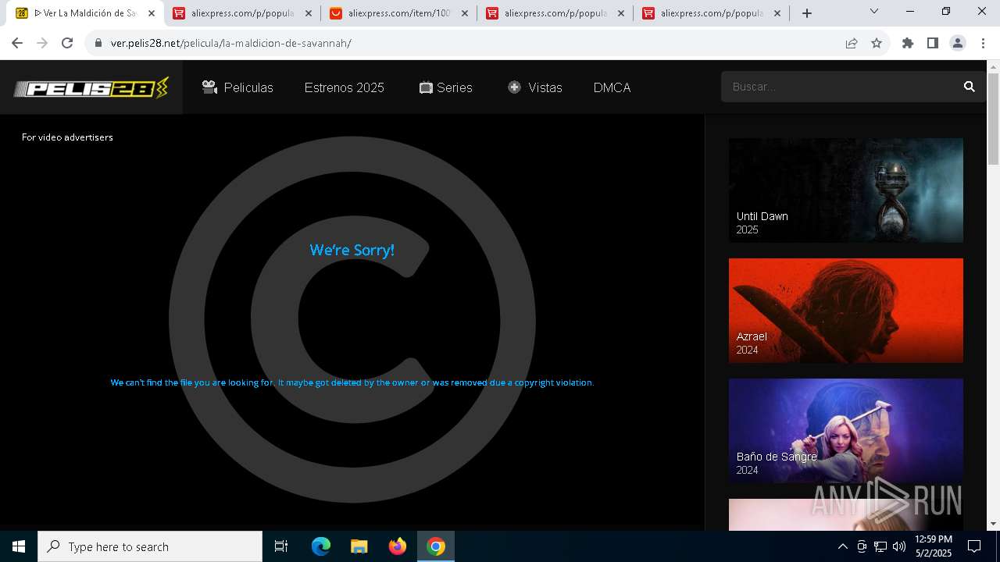Click the We're Sorry! message text
Screen dimensions: 1000x562
(x=352, y=250)
